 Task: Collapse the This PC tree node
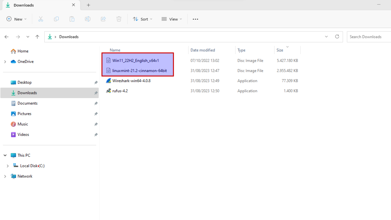[x=5, y=155]
